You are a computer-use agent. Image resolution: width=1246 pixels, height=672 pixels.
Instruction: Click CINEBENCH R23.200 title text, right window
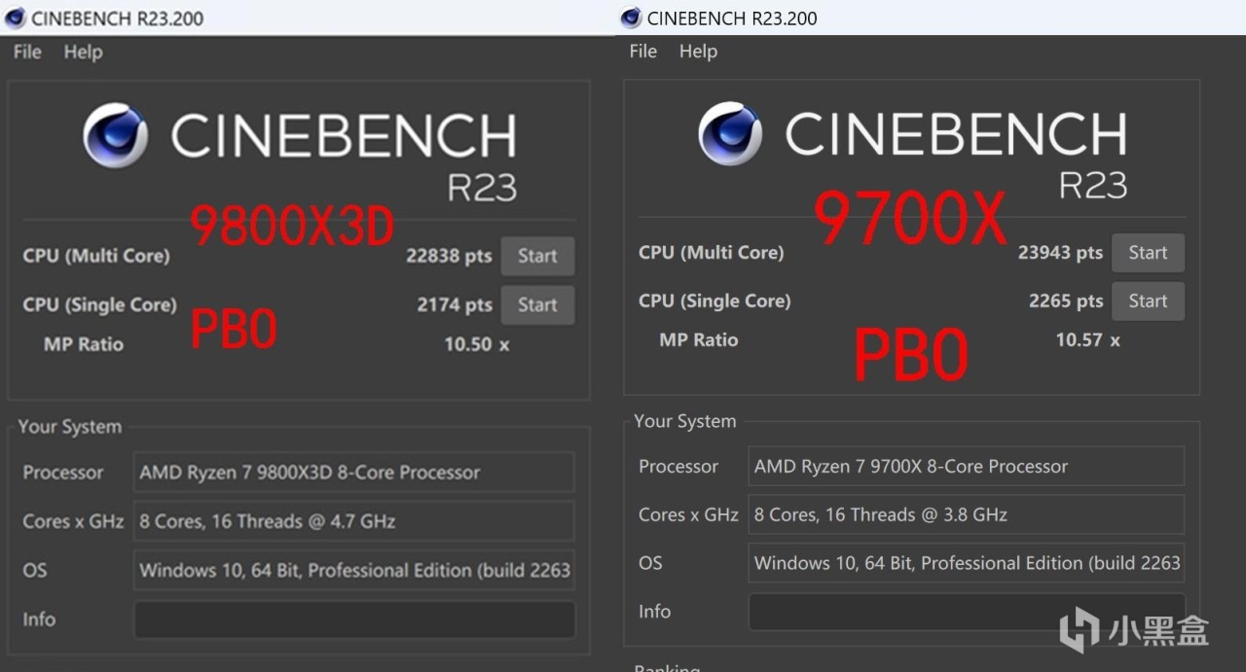(732, 18)
